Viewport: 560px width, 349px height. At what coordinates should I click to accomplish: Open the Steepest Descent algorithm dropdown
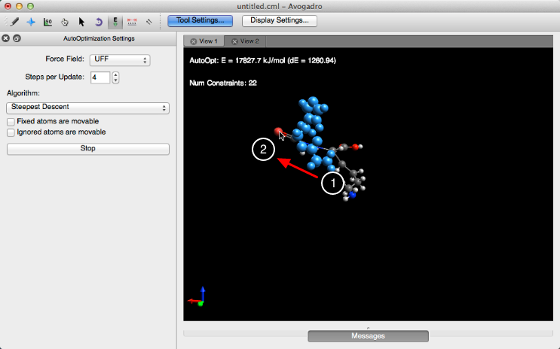coord(88,108)
